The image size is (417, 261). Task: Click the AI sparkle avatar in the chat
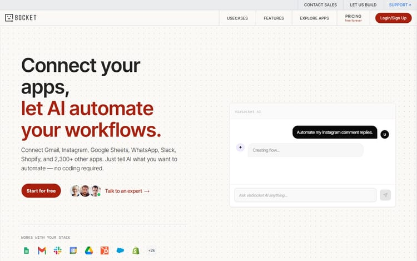(x=240, y=147)
